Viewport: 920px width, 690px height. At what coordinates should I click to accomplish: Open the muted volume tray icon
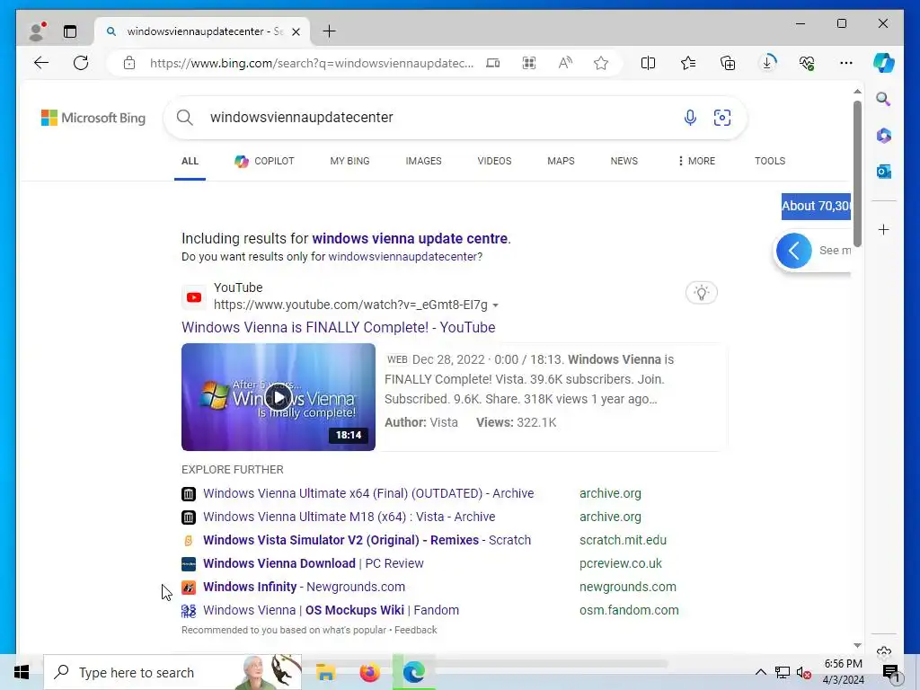[804, 672]
